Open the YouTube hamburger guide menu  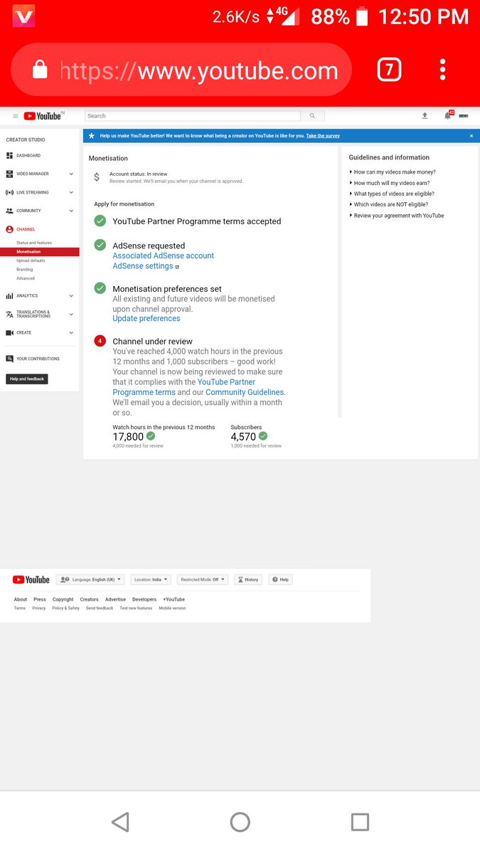[16, 116]
